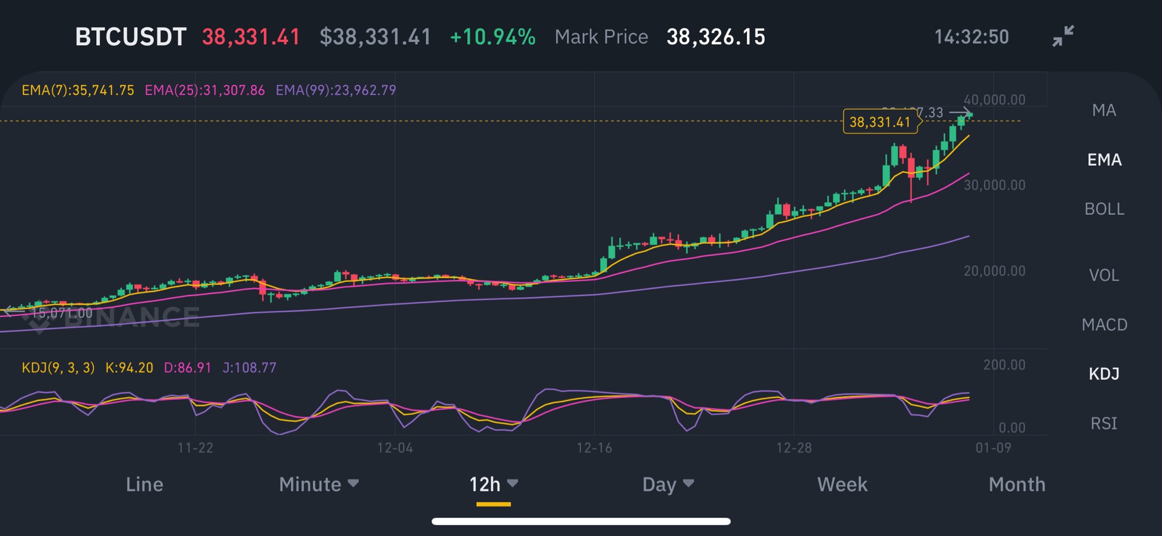The height and width of the screenshot is (536, 1162).
Task: Choose the Month timeframe
Action: pos(1017,484)
